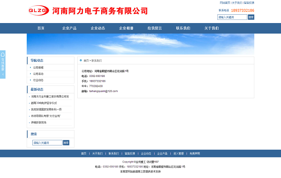281x178 pixels.
Task: Expand the 公司新闻 sidebar item
Action: pyautogui.click(x=38, y=67)
